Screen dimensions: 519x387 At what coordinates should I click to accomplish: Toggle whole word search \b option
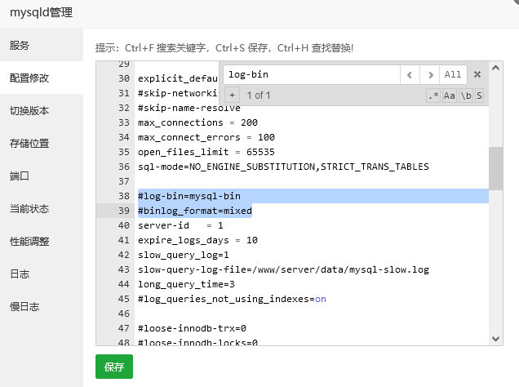click(466, 96)
